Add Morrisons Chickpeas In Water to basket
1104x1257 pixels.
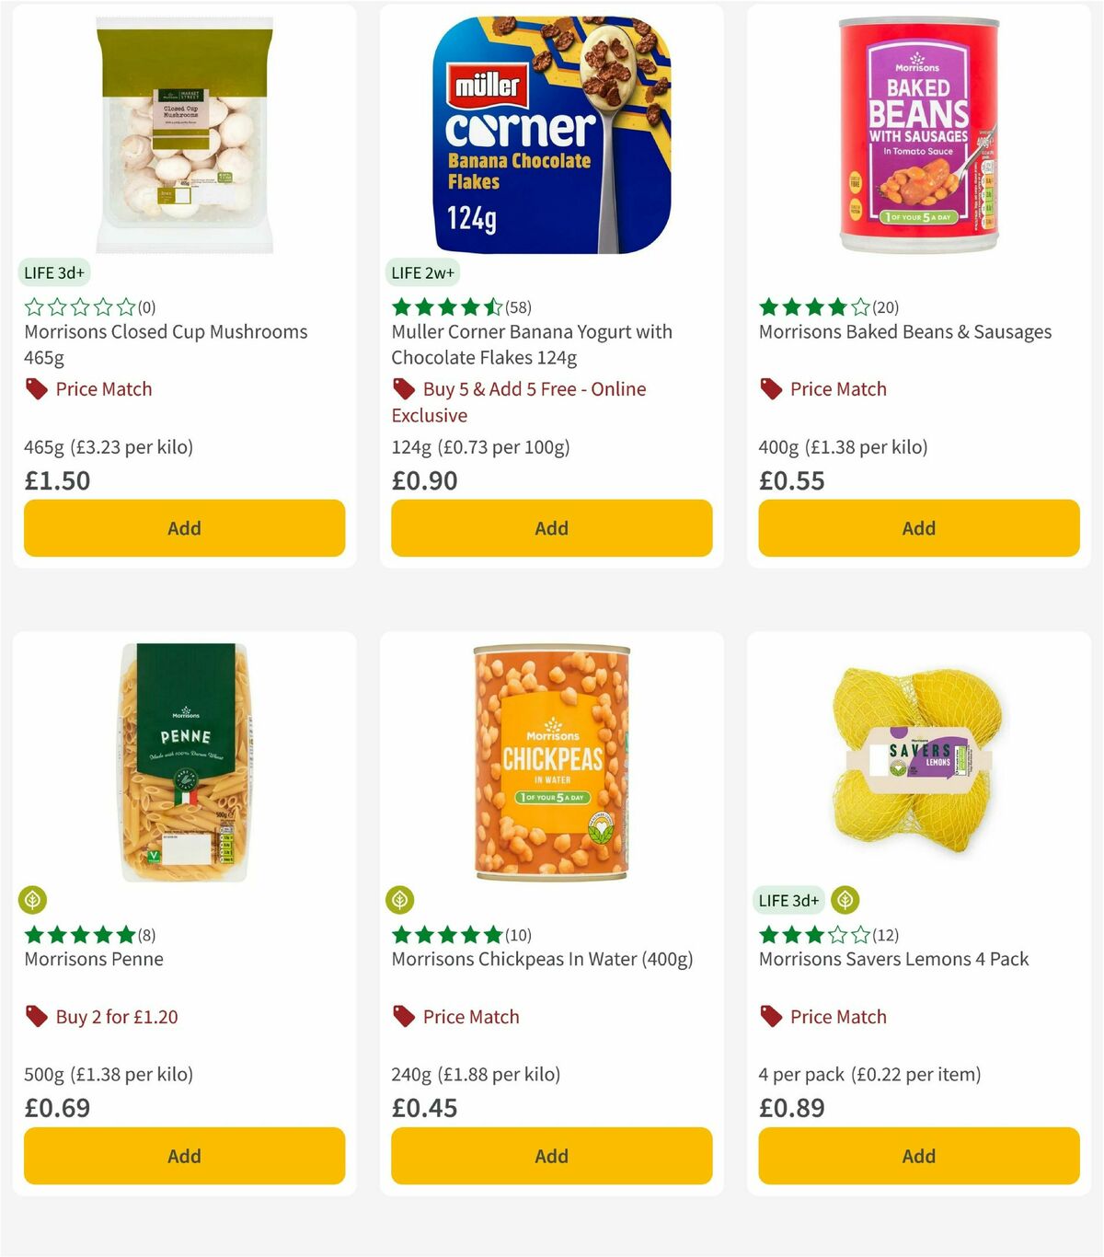click(551, 1156)
